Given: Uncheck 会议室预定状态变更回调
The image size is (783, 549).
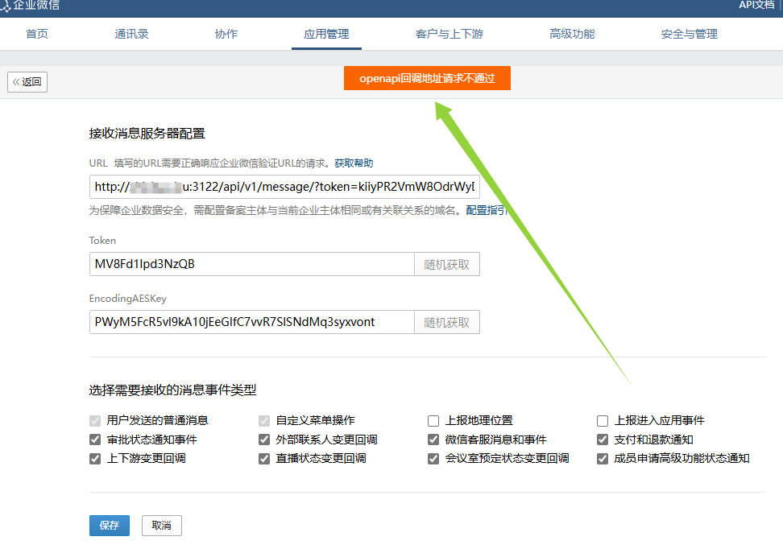Looking at the screenshot, I should coord(433,459).
